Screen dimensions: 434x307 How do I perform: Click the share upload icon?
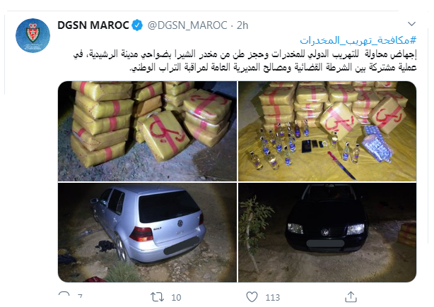pyautogui.click(x=351, y=297)
